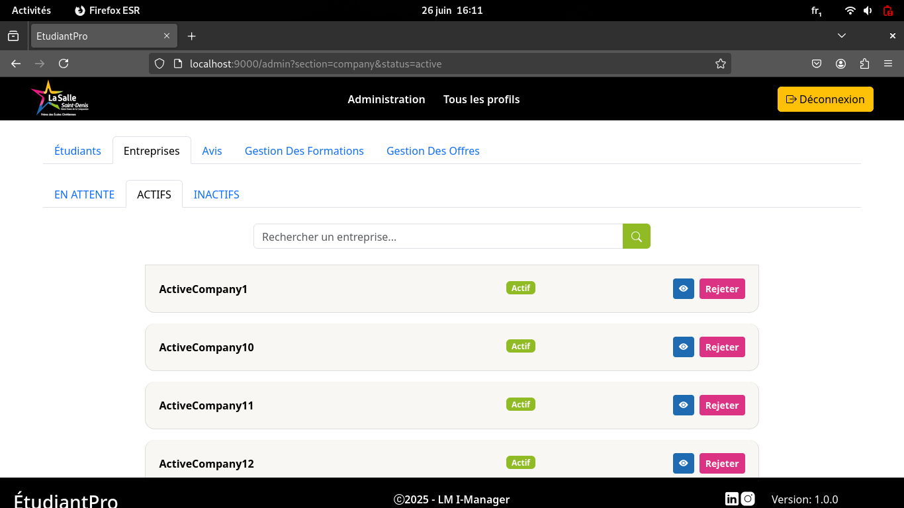Open Firefox extensions puzzle icon
Screen dimensions: 904x508
click(x=864, y=64)
